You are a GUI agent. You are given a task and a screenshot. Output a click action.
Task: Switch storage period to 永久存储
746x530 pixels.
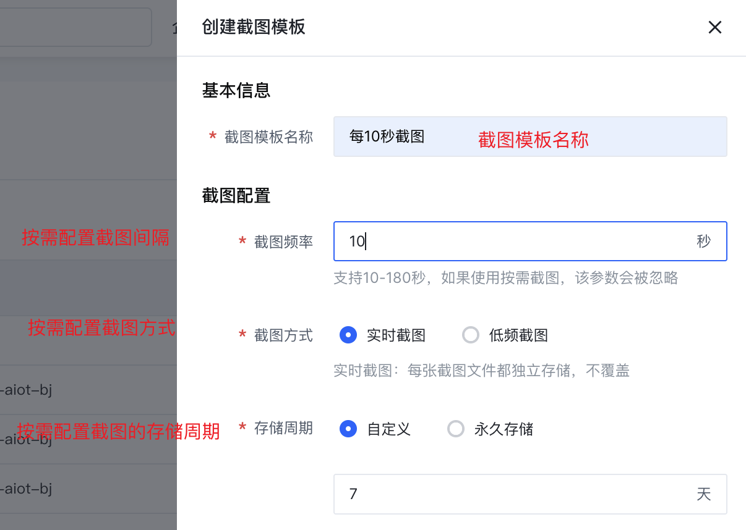tap(456, 429)
